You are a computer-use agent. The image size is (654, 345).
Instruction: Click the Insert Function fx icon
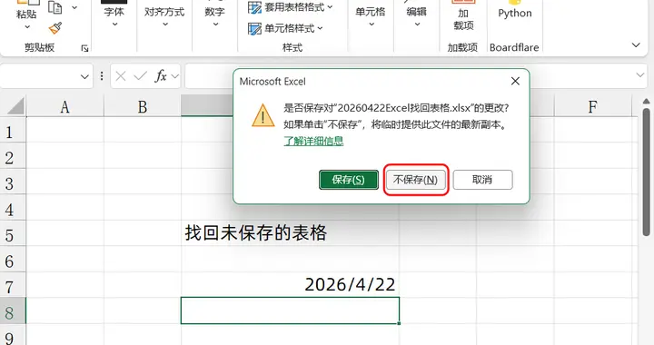click(x=161, y=76)
